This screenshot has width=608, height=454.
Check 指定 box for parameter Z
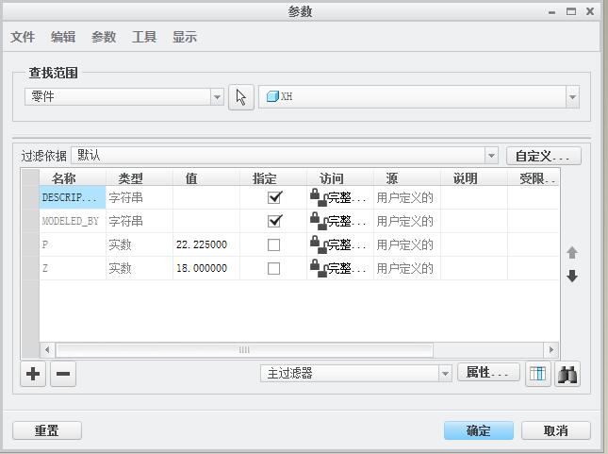[273, 268]
